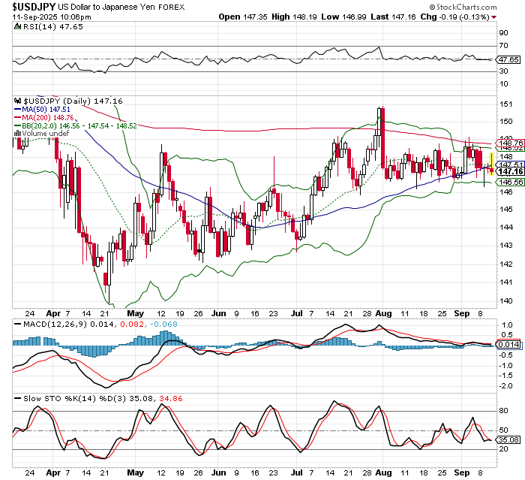Click the Volume legend bar icon
The image size is (525, 480).
coord(18,134)
